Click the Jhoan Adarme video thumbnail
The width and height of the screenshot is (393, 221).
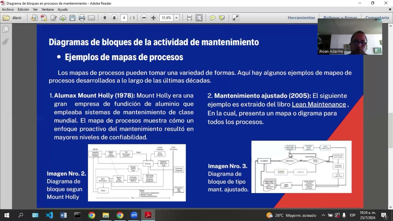pyautogui.click(x=350, y=37)
